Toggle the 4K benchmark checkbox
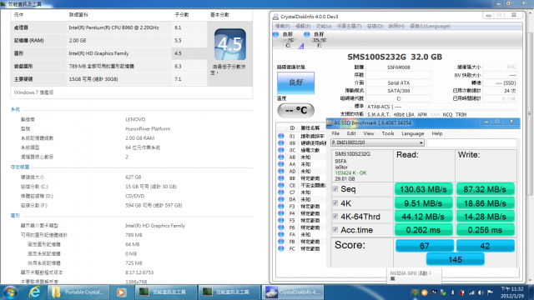The image size is (534, 300). point(335,203)
